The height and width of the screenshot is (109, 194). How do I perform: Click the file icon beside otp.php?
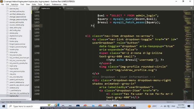(7, 74)
